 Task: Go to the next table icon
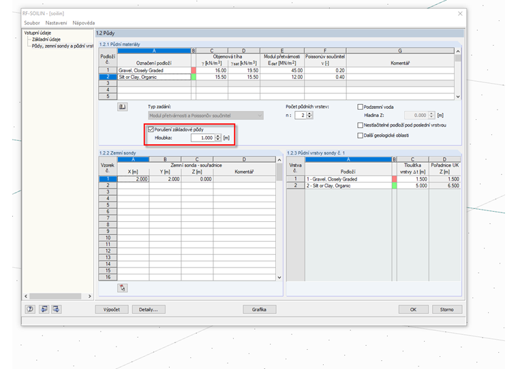[x=57, y=309]
